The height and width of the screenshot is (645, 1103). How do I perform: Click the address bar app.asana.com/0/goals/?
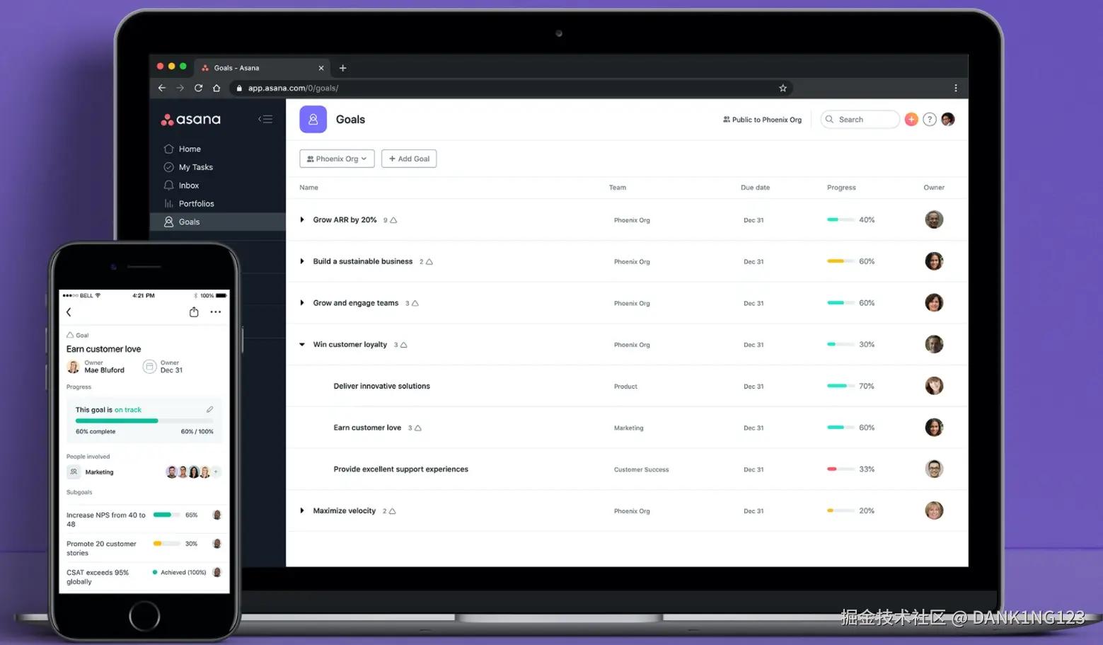tap(511, 88)
